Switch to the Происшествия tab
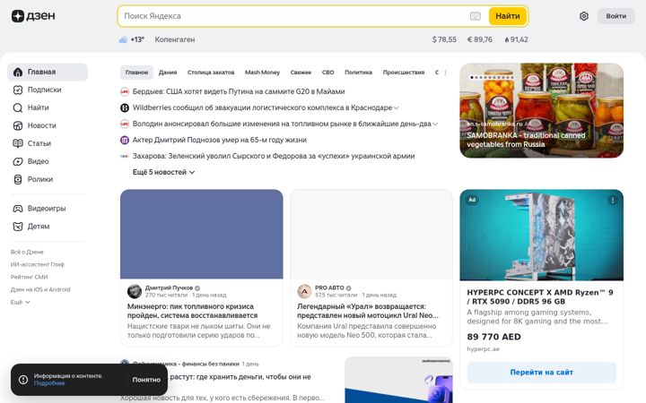 click(x=404, y=73)
